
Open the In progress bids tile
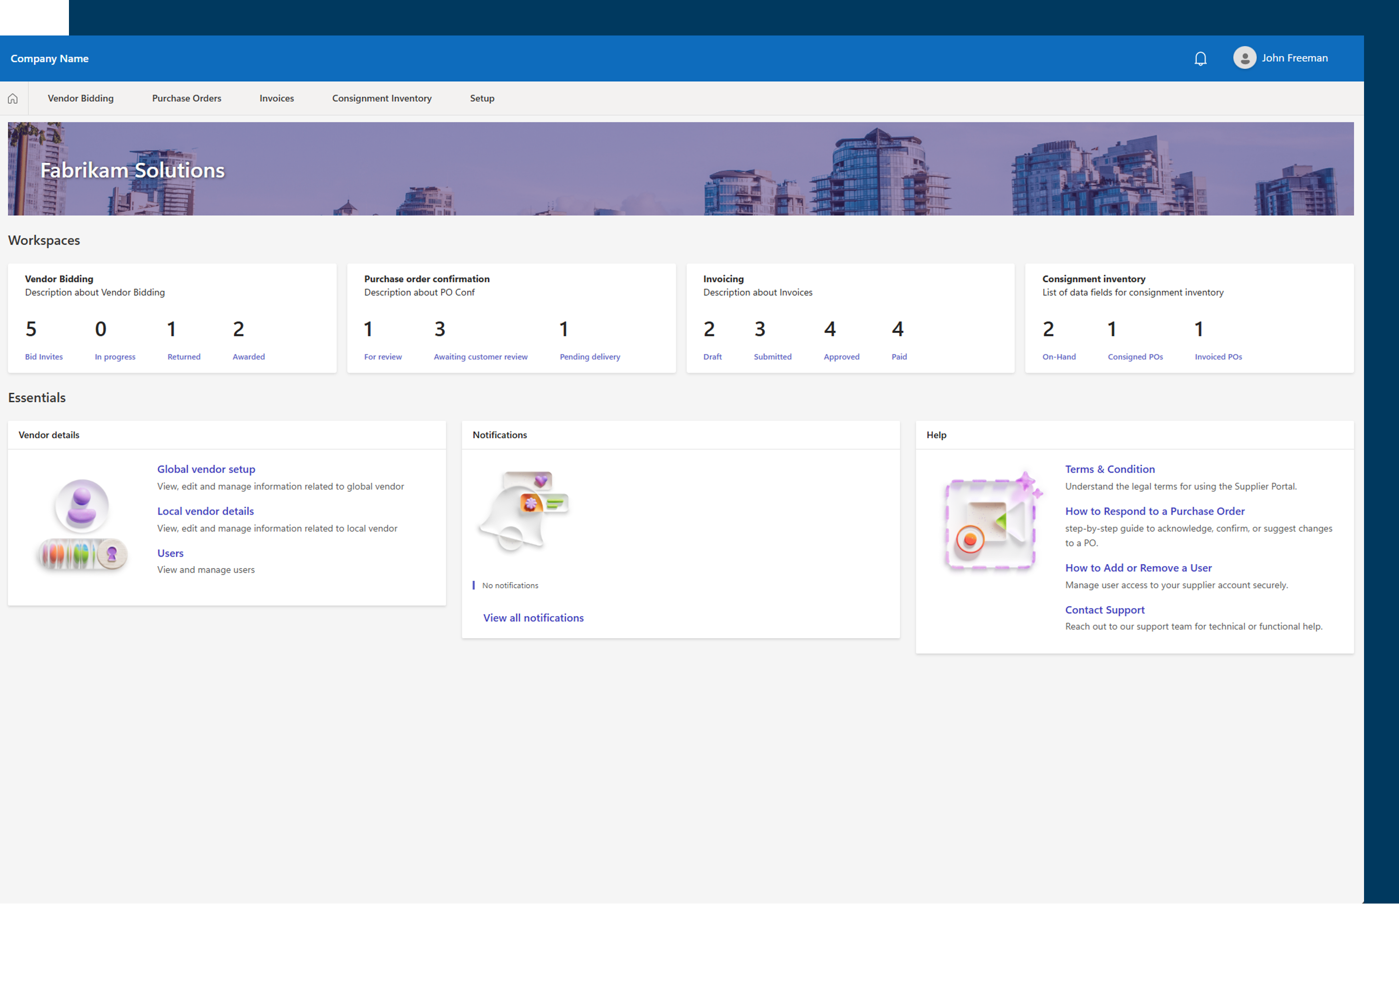115,339
